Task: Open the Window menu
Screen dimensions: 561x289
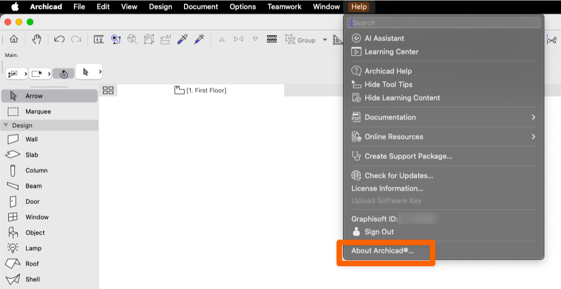Action: [x=326, y=7]
